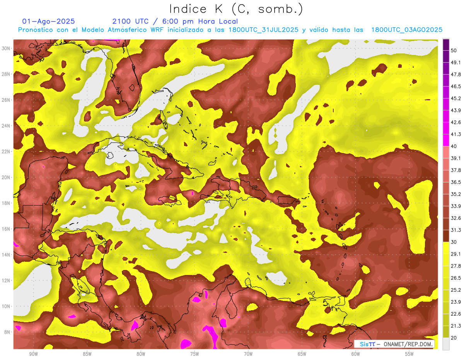This screenshot has height=359, width=464.
Task: Click longitude label '80W'
Action: (x=141, y=354)
